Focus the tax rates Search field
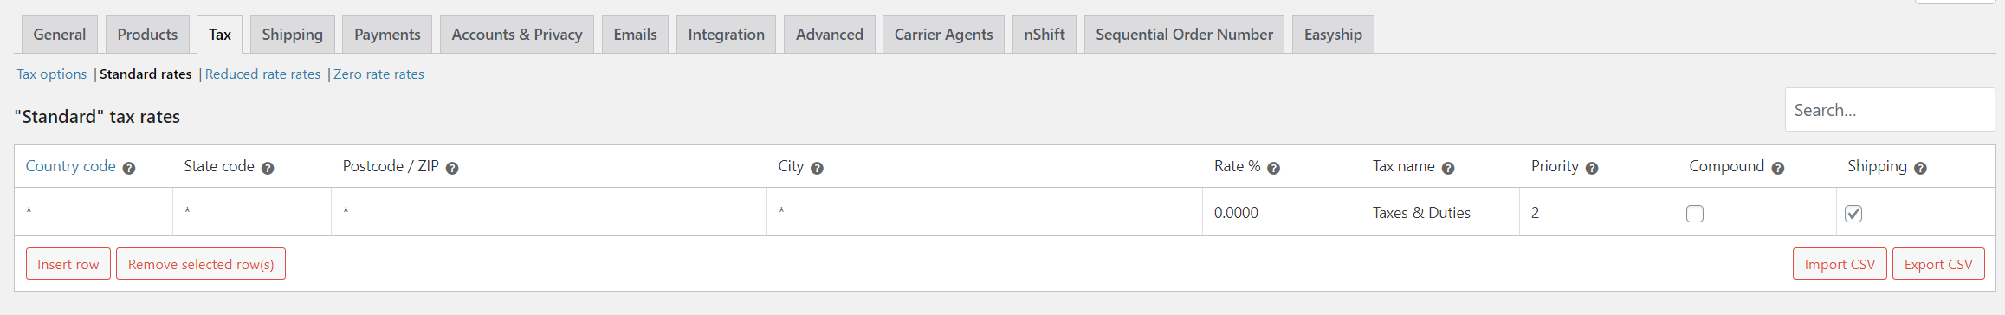2005x315 pixels. (1890, 110)
